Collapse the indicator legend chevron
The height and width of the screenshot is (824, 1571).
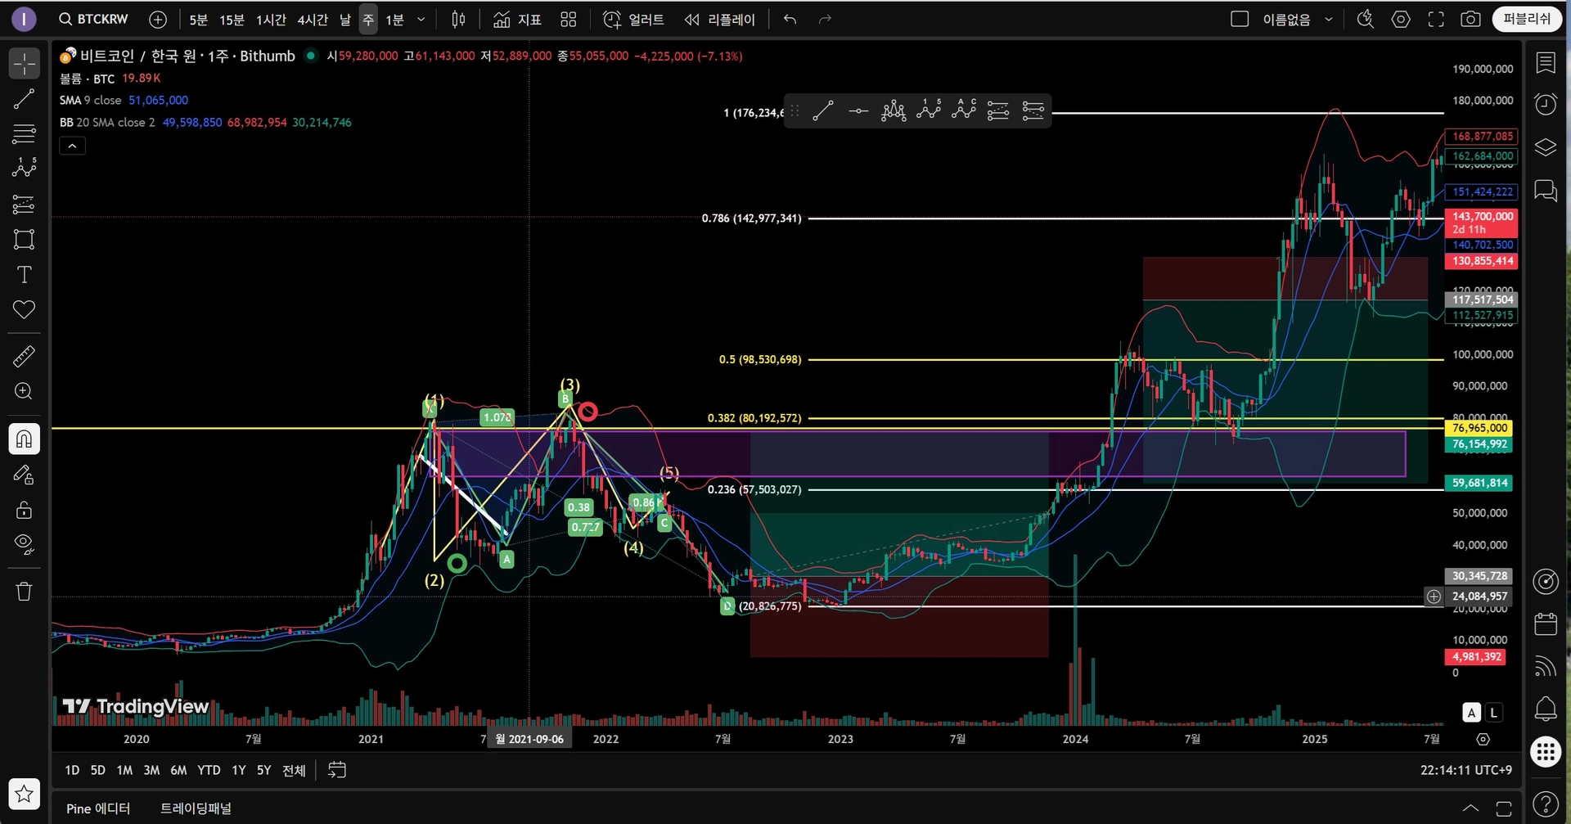[73, 146]
